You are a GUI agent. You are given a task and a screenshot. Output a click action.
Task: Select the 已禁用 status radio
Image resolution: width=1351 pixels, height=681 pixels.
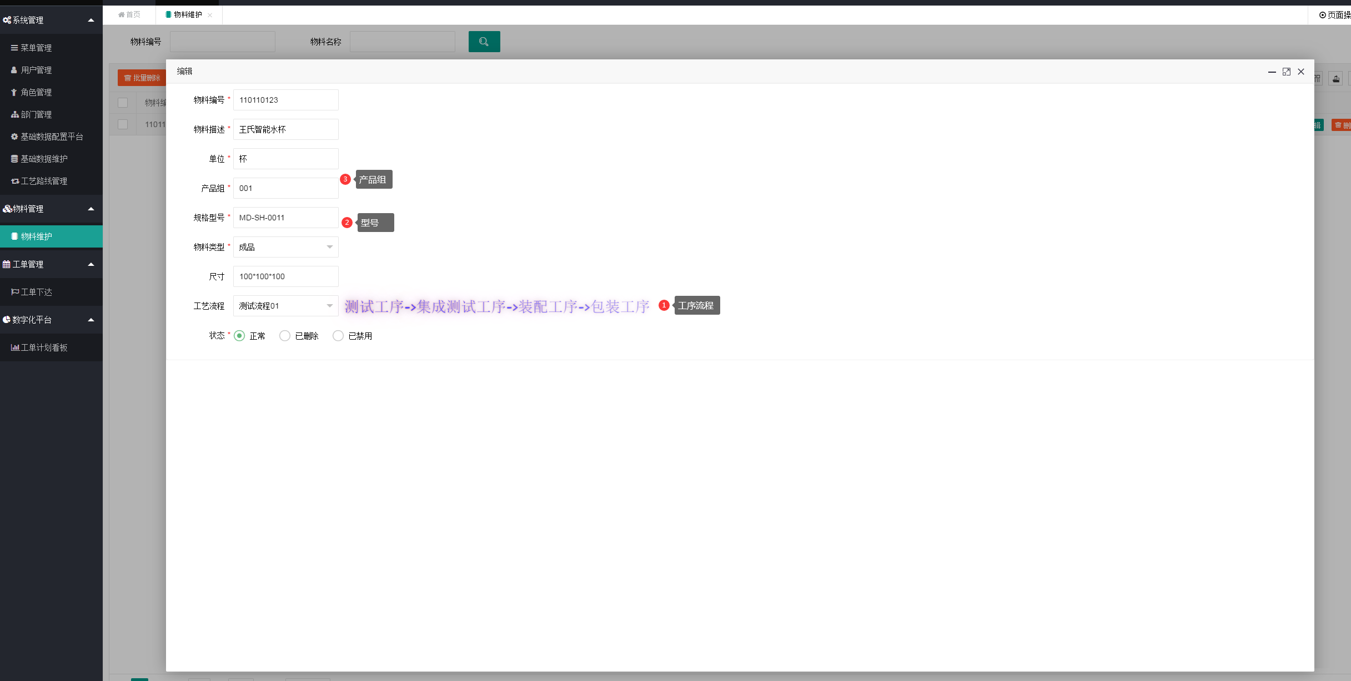(338, 336)
